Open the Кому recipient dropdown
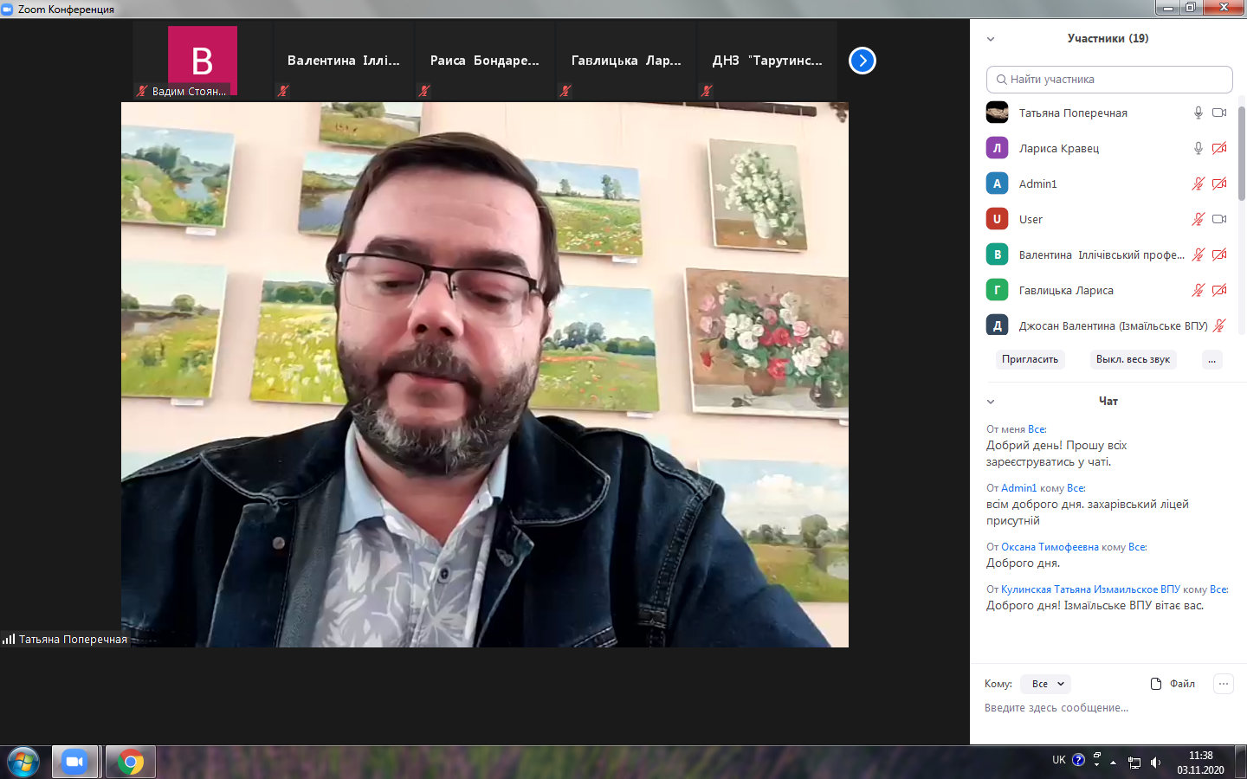Screen dimensions: 1247x779 (1046, 684)
